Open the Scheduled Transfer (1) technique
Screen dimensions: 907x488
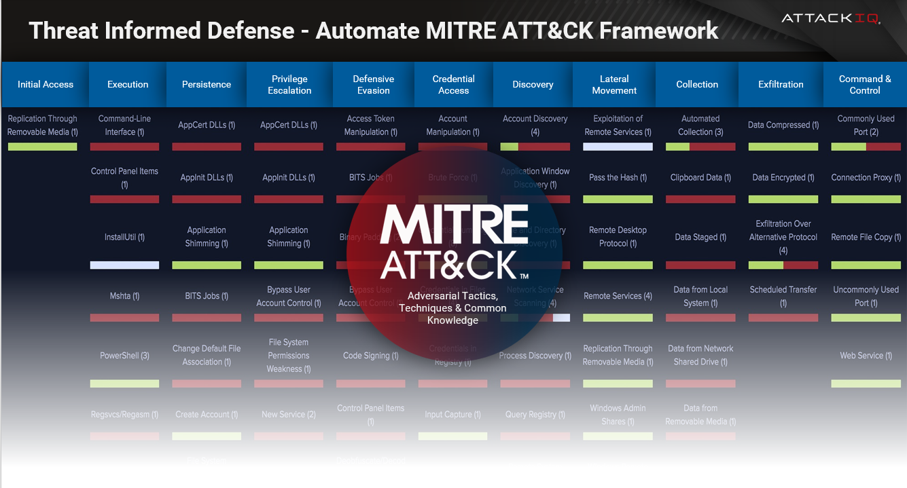[x=783, y=296]
